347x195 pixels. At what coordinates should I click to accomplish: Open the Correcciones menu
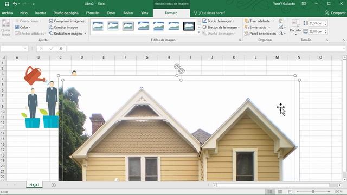28,21
